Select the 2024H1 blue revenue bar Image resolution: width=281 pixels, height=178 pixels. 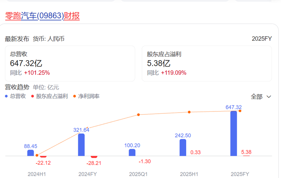pyautogui.click(x=30, y=153)
